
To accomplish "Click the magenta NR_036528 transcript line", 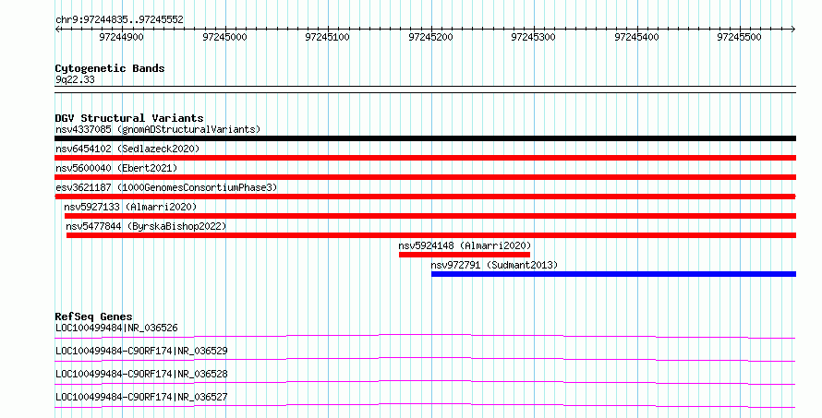I will tap(425, 382).
